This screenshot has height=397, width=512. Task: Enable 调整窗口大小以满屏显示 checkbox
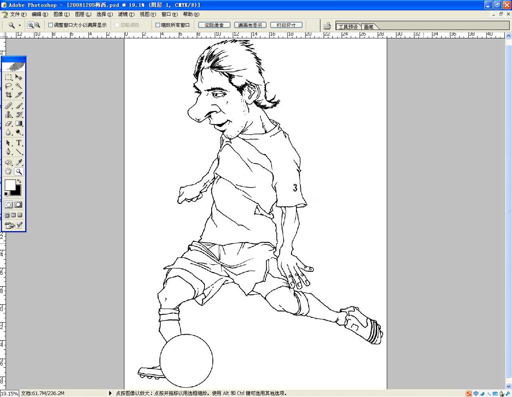point(51,25)
